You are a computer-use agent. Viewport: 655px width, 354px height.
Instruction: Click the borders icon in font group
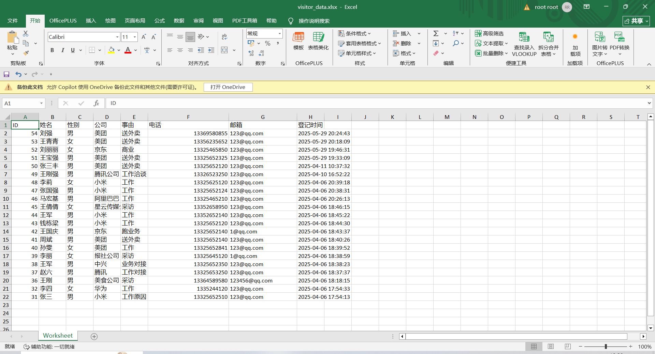click(x=92, y=50)
